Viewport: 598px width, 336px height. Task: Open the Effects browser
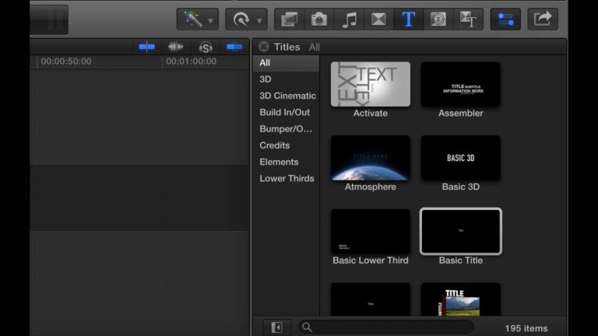click(x=290, y=19)
